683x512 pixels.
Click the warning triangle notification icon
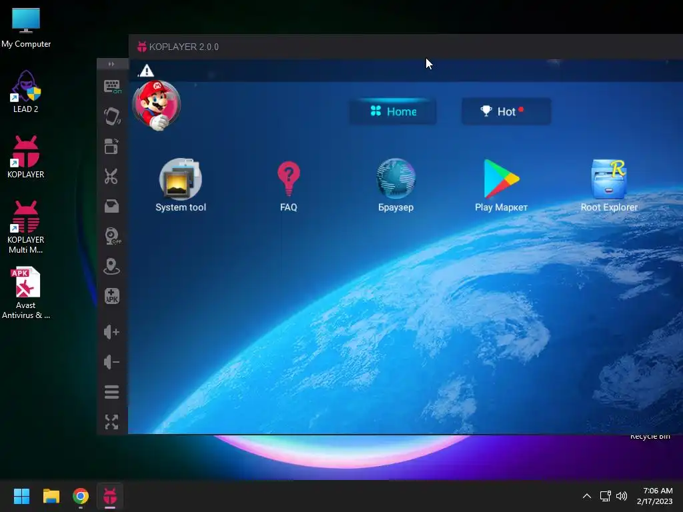click(x=146, y=71)
